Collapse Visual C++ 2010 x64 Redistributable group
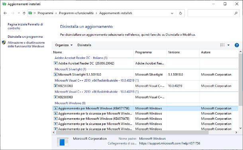Screen dimensions: 243x150 tap(97, 80)
